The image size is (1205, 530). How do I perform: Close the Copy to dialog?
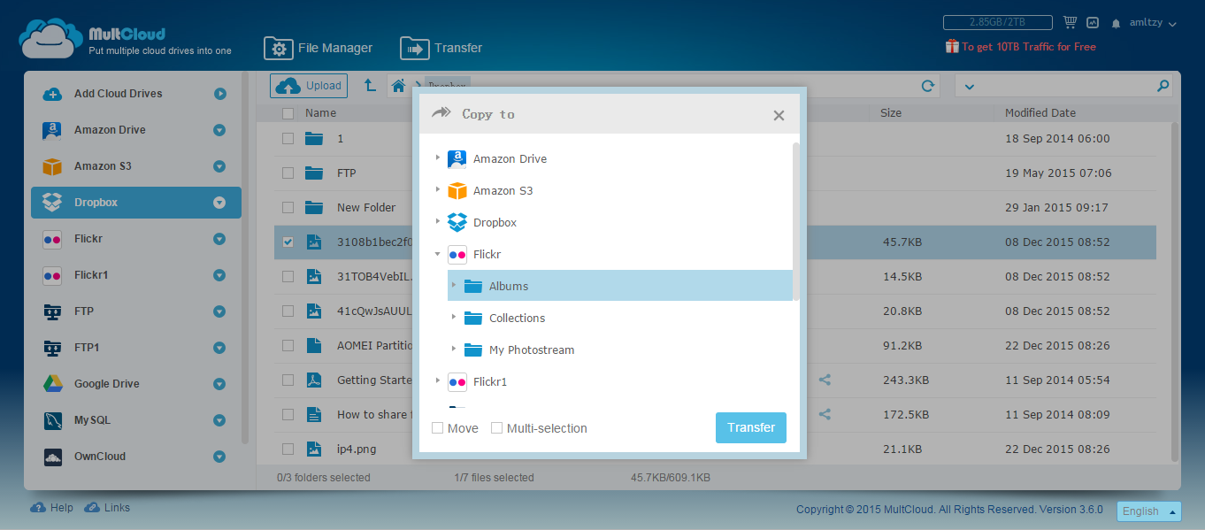[x=779, y=115]
